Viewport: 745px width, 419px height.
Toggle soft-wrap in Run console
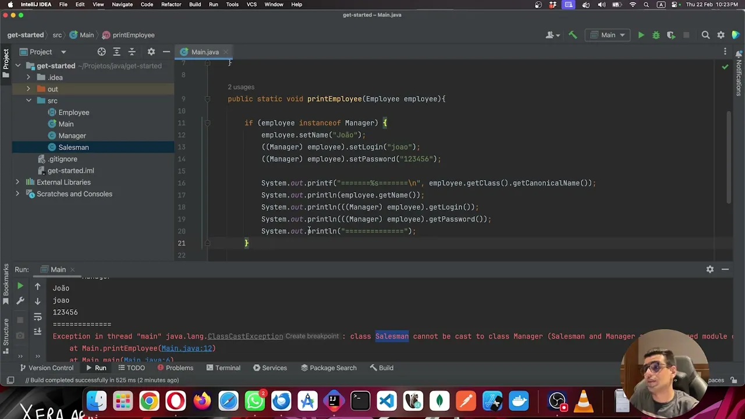coord(37,317)
